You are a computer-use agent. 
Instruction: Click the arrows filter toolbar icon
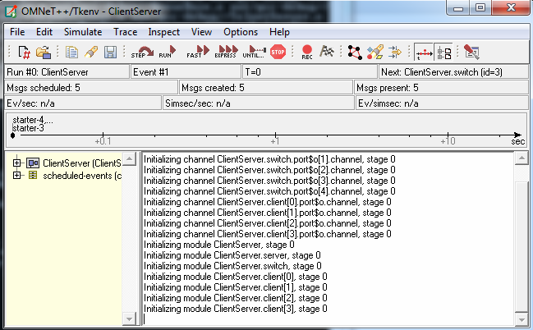pyautogui.click(x=395, y=53)
